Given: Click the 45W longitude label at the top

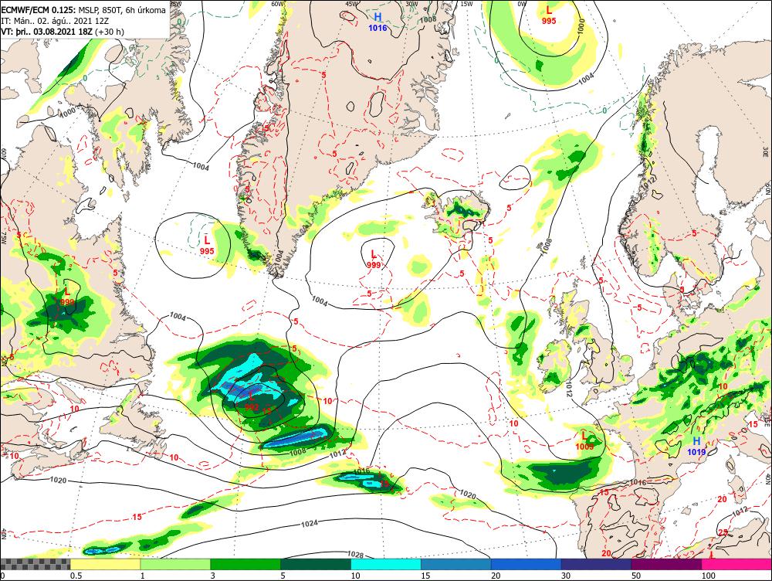Looking at the screenshot, I should pyautogui.click(x=351, y=4).
